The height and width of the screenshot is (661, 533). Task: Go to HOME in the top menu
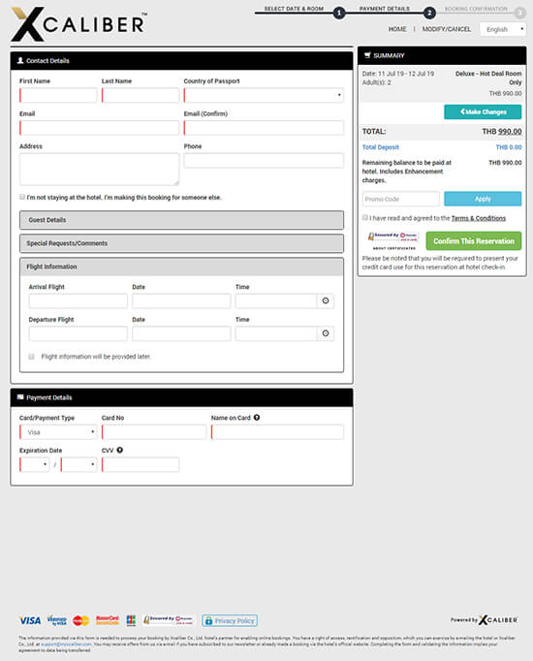(x=397, y=29)
